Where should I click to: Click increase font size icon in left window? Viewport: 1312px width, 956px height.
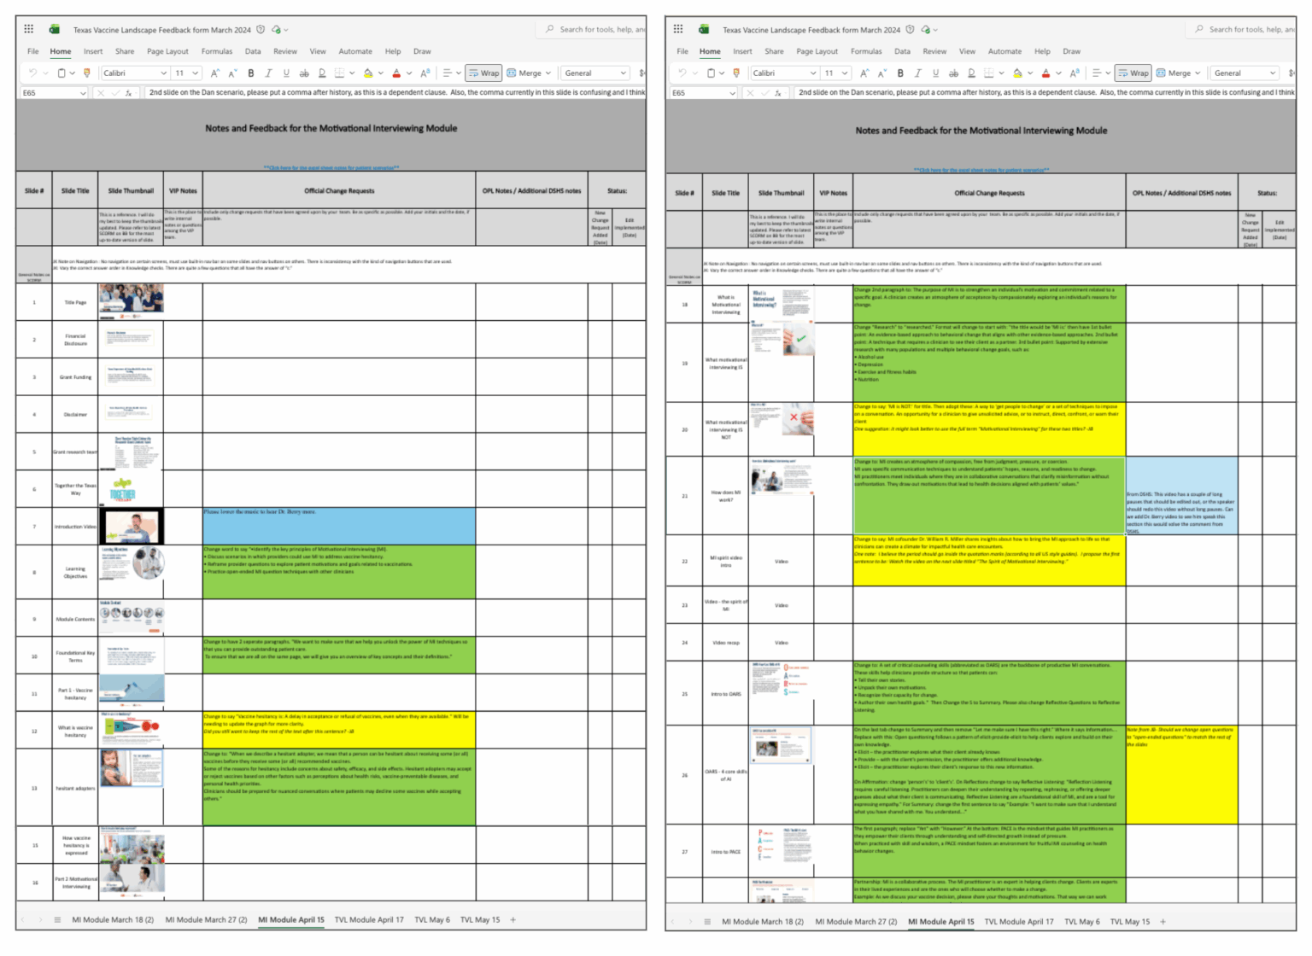(x=214, y=73)
